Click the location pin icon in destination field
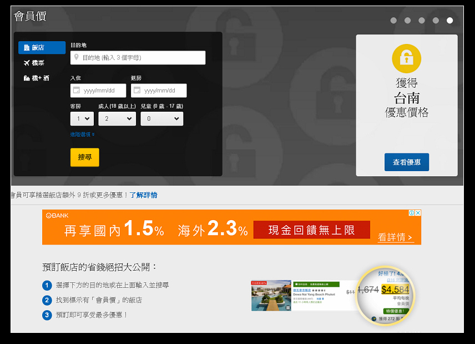Image resolution: width=475 pixels, height=344 pixels. [77, 57]
